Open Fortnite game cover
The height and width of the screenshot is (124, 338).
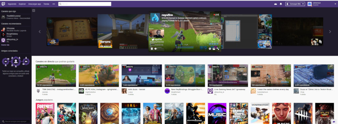(45, 114)
